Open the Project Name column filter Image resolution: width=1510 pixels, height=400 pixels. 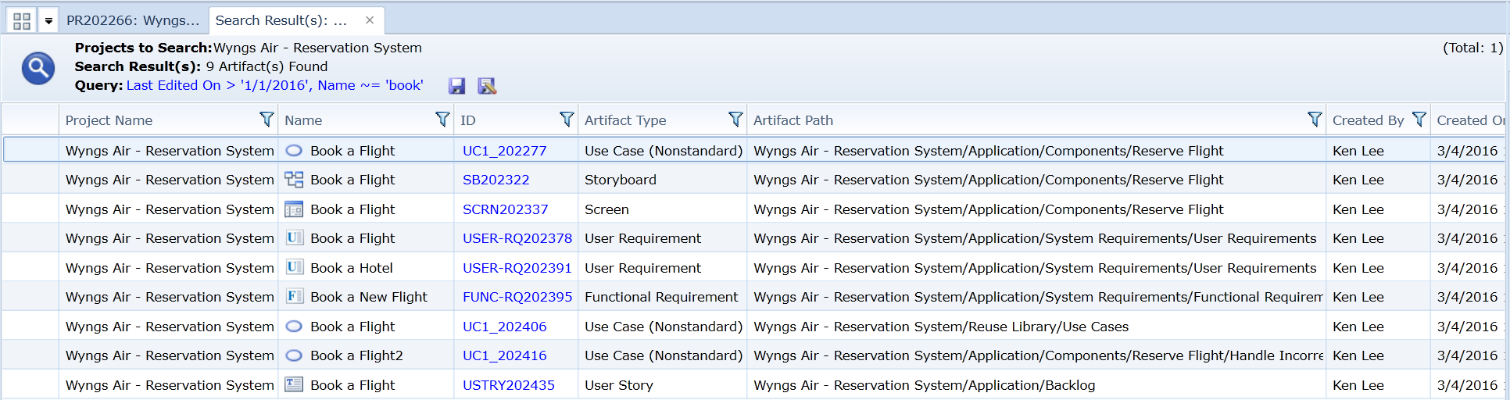pos(267,120)
